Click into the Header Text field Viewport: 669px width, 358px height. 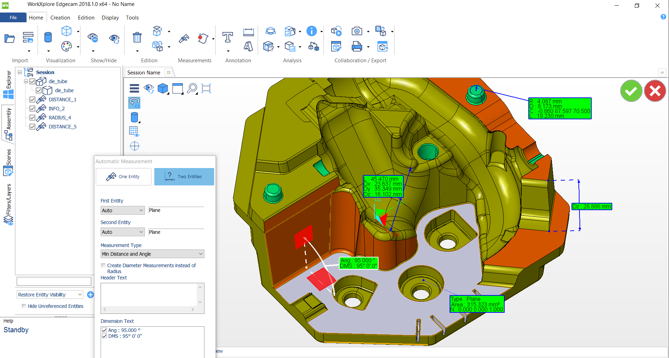149,294
